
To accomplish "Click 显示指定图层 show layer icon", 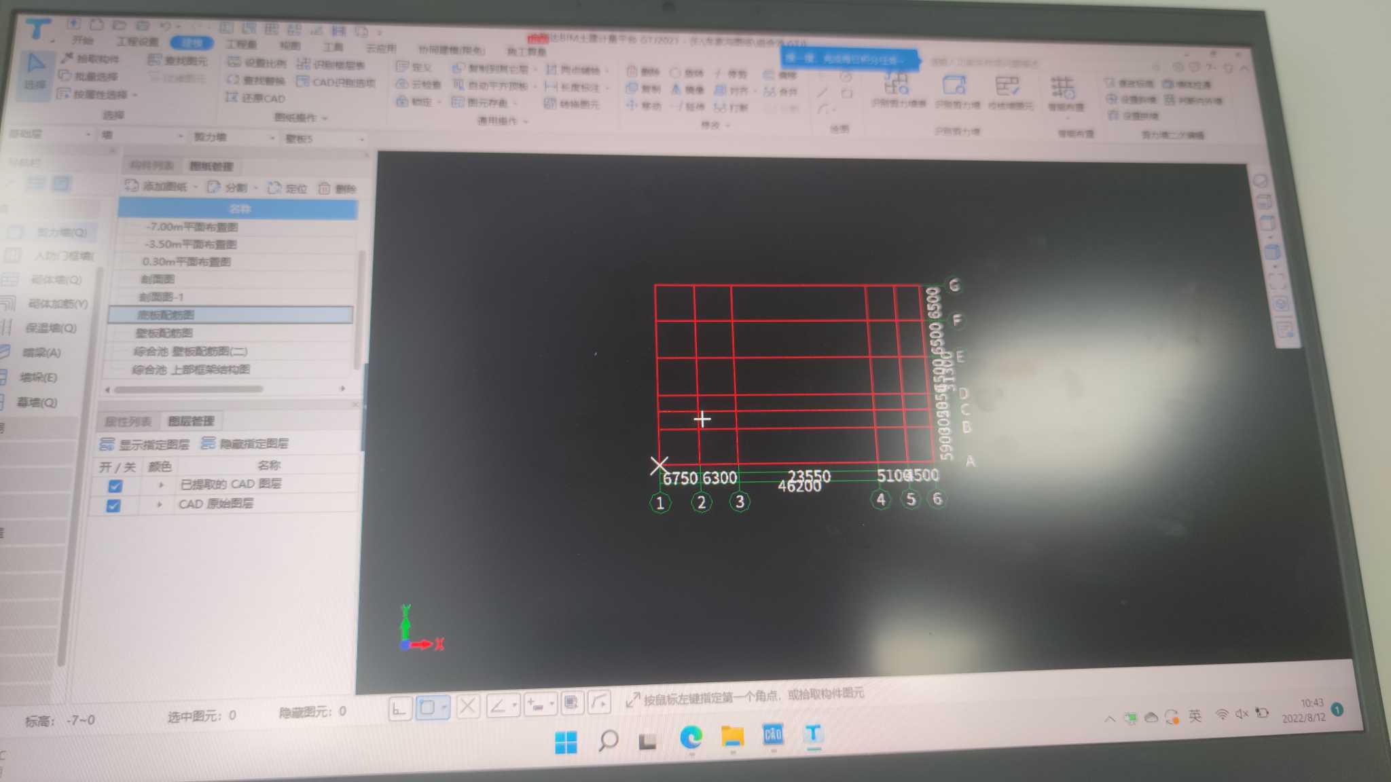I will point(145,444).
